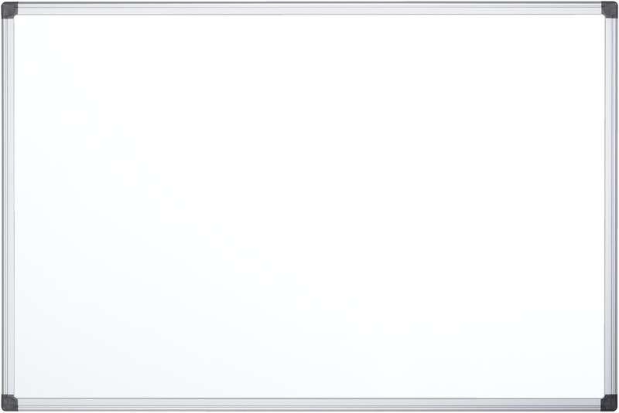Select the right aluminum frame rail
The height and width of the screenshot is (413, 619).
click(610, 206)
